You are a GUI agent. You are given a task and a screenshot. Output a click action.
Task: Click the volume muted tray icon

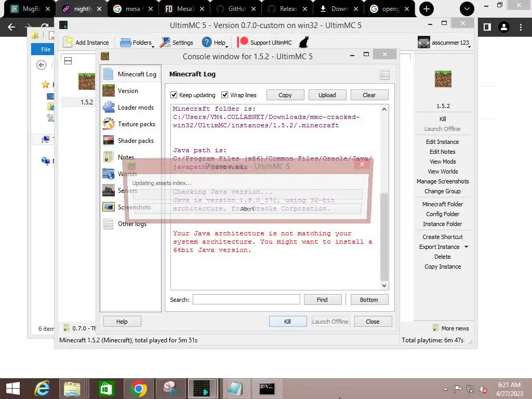tap(483, 389)
